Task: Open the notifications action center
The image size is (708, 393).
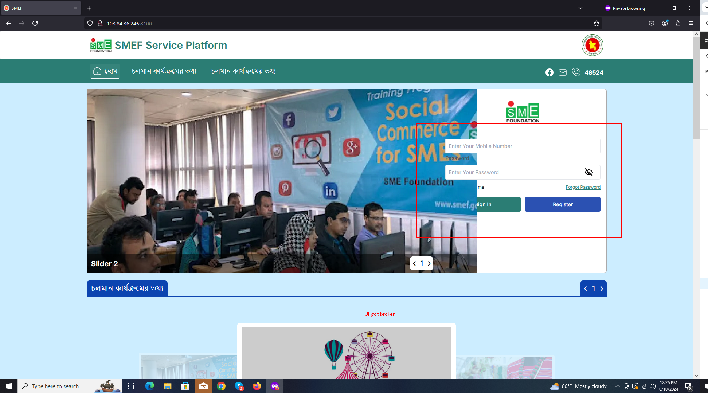Action: point(688,386)
